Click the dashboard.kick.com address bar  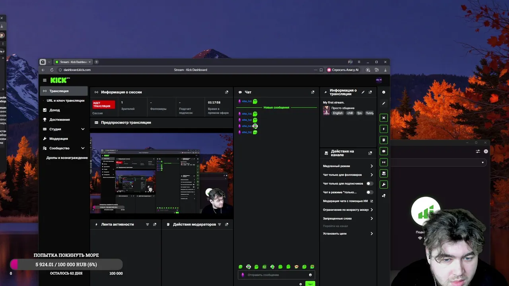77,70
